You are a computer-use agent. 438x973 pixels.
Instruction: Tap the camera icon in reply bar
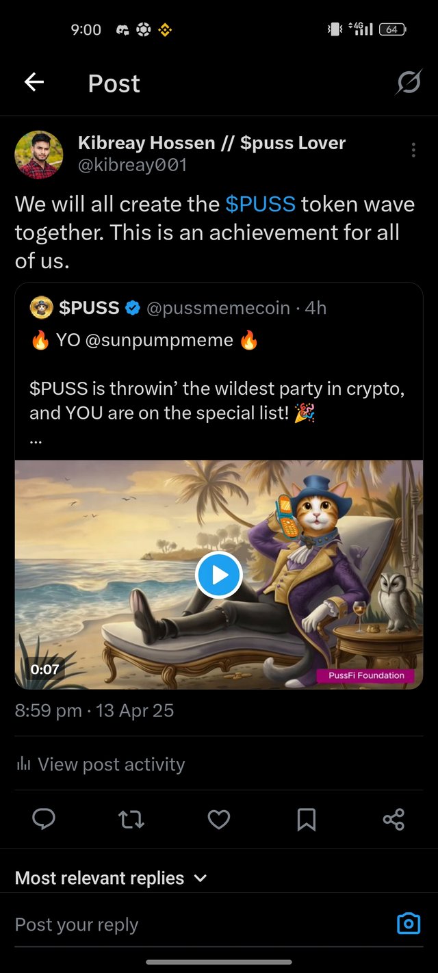click(x=409, y=924)
